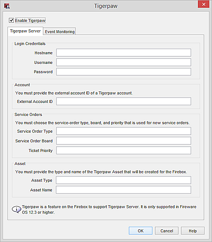Focus the Username text box

click(x=124, y=62)
